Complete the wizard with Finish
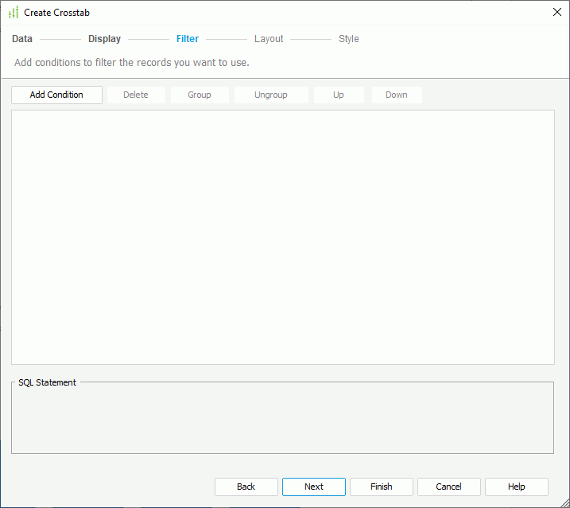This screenshot has height=508, width=570. pos(382,487)
